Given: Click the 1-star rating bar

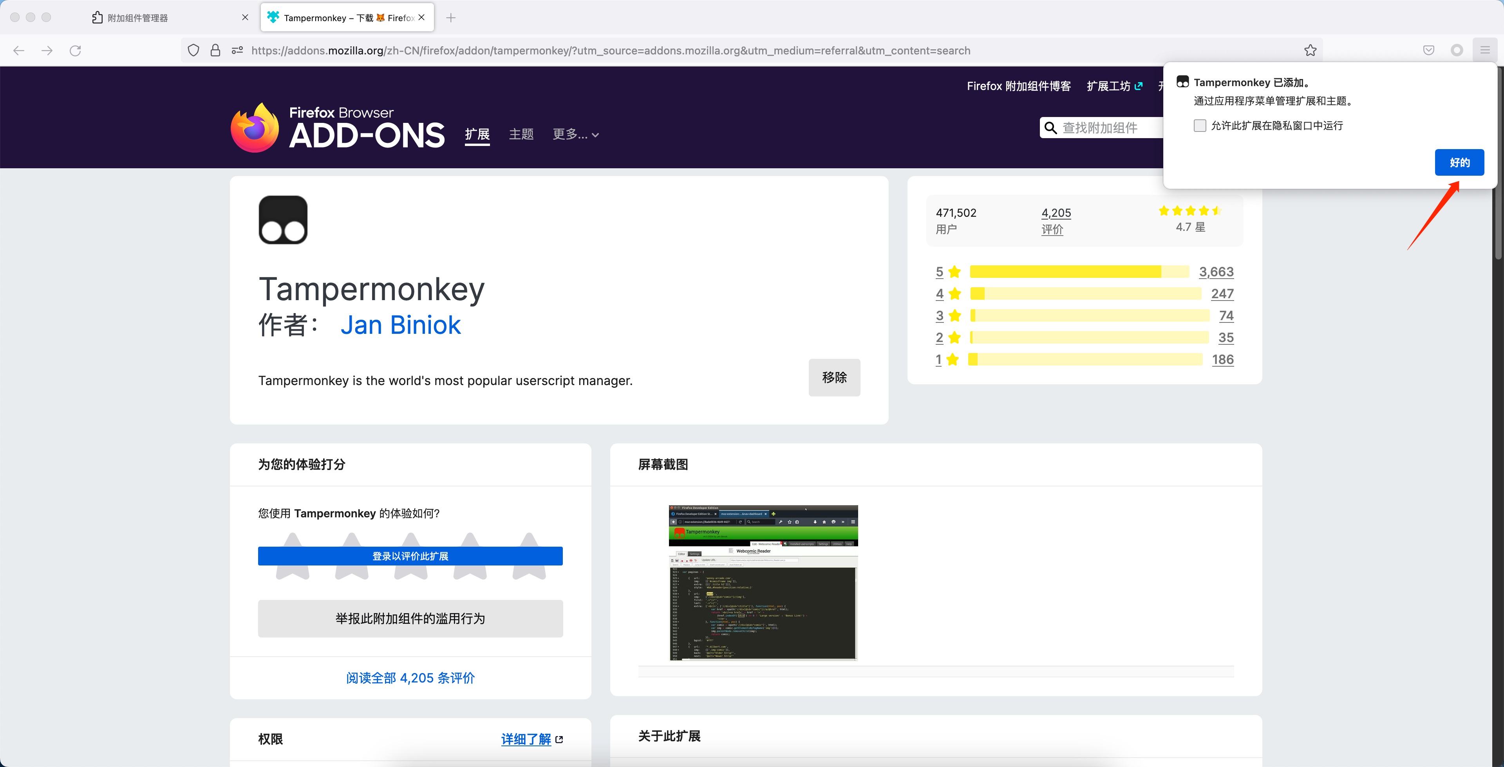Looking at the screenshot, I should tap(1085, 359).
